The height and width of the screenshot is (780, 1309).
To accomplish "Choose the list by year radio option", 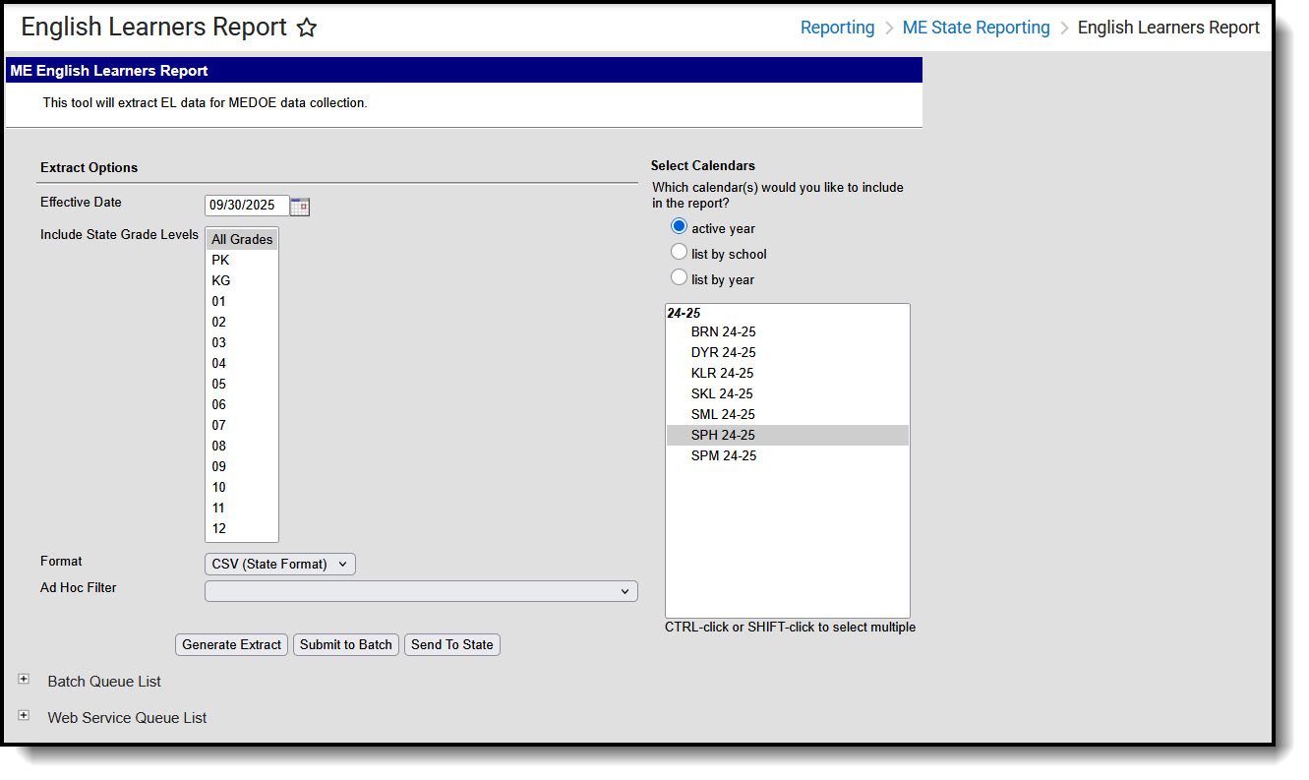I will (679, 277).
